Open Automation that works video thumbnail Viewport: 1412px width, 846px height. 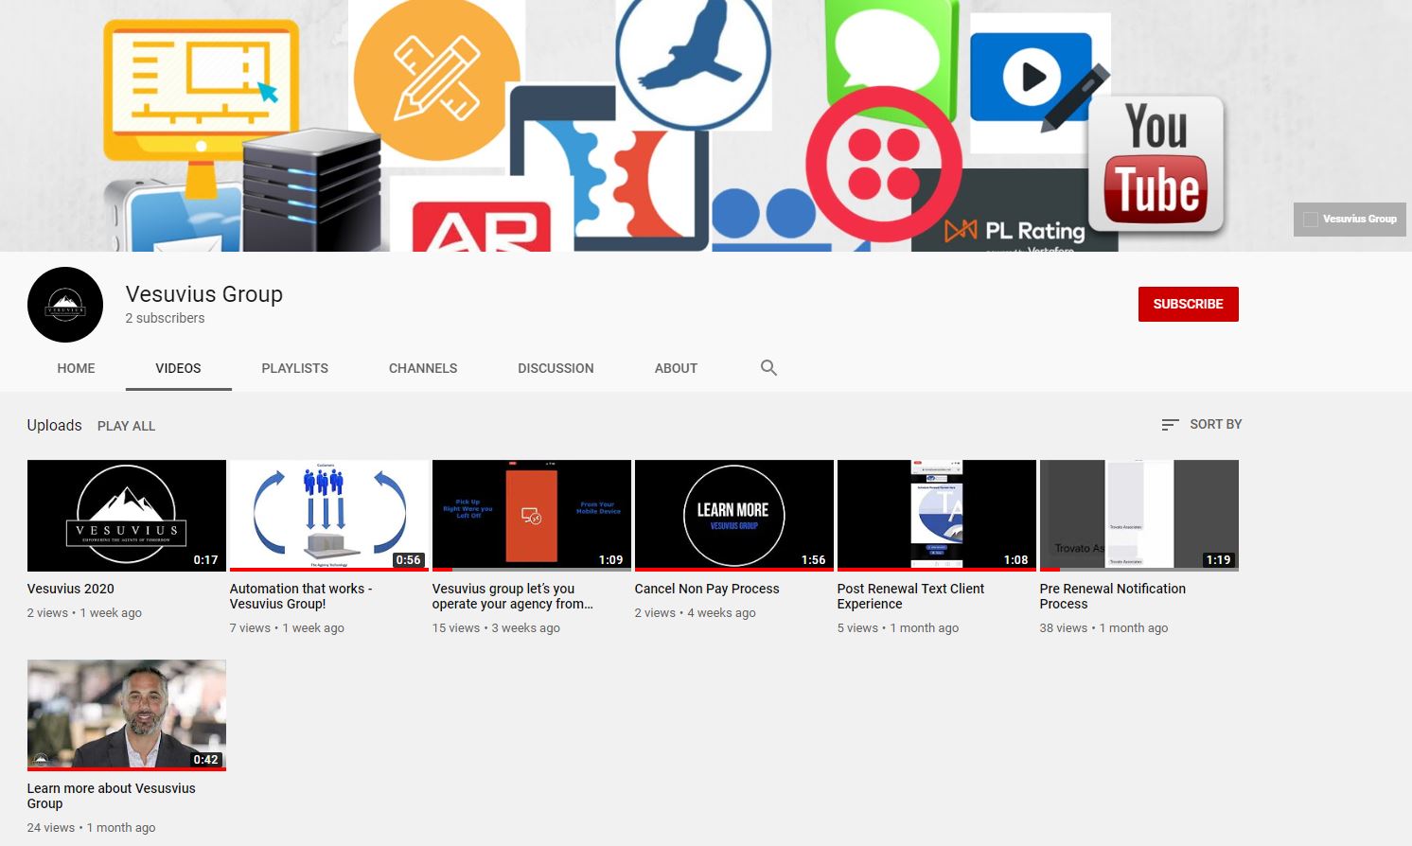(329, 515)
